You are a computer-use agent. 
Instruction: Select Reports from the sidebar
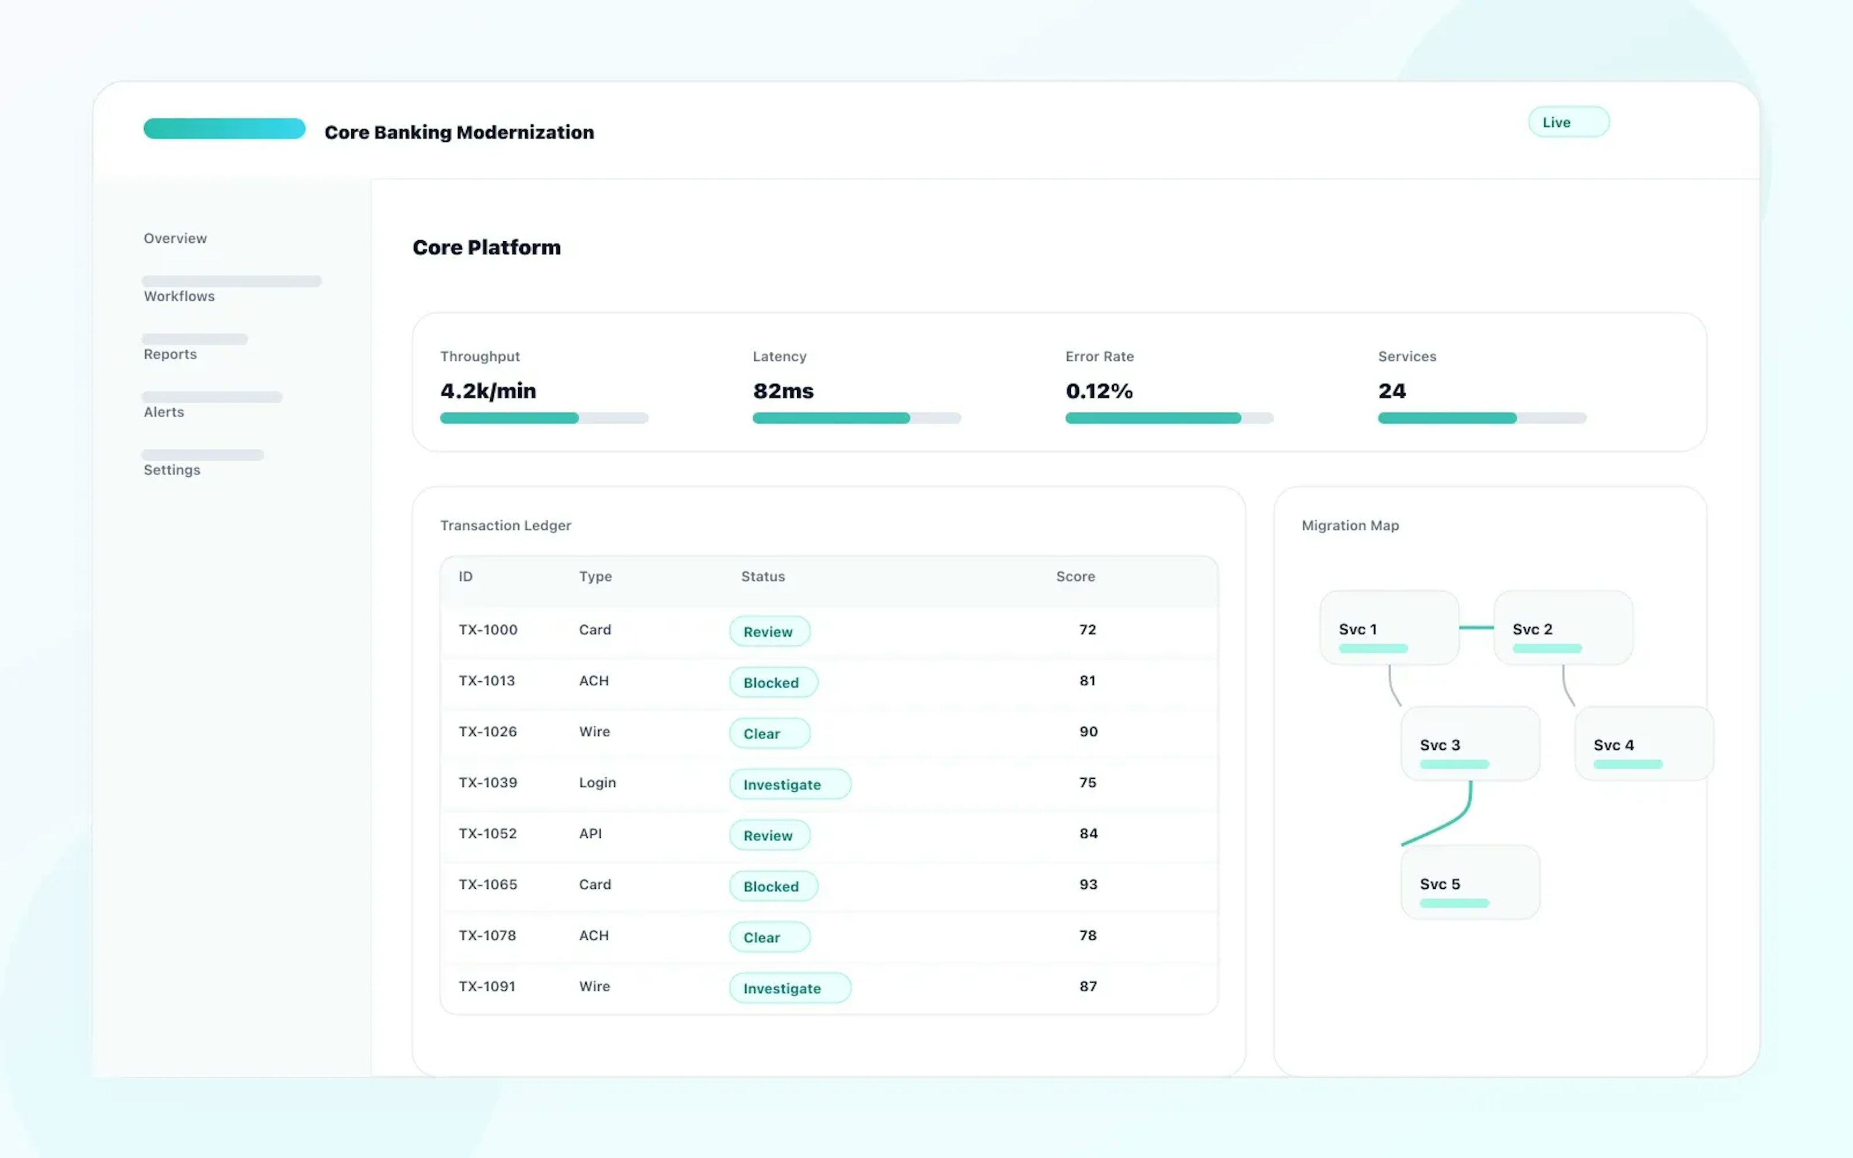[x=169, y=354]
